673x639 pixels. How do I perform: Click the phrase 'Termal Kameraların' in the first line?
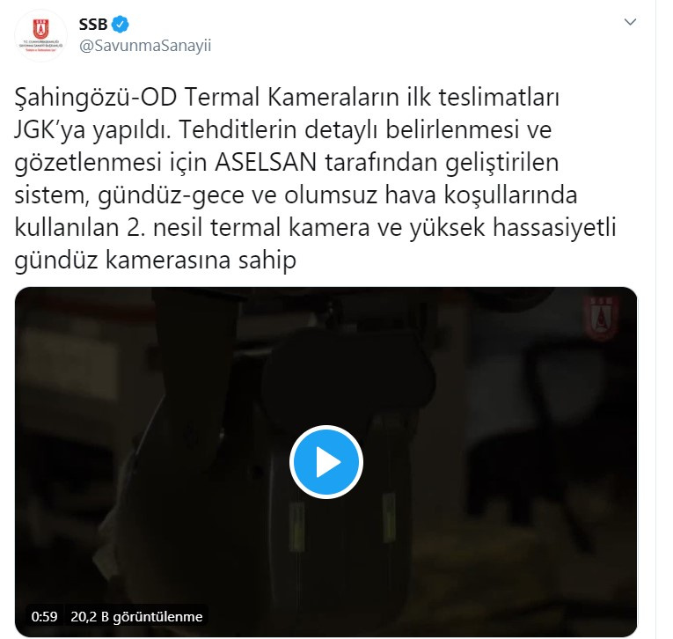click(x=292, y=98)
